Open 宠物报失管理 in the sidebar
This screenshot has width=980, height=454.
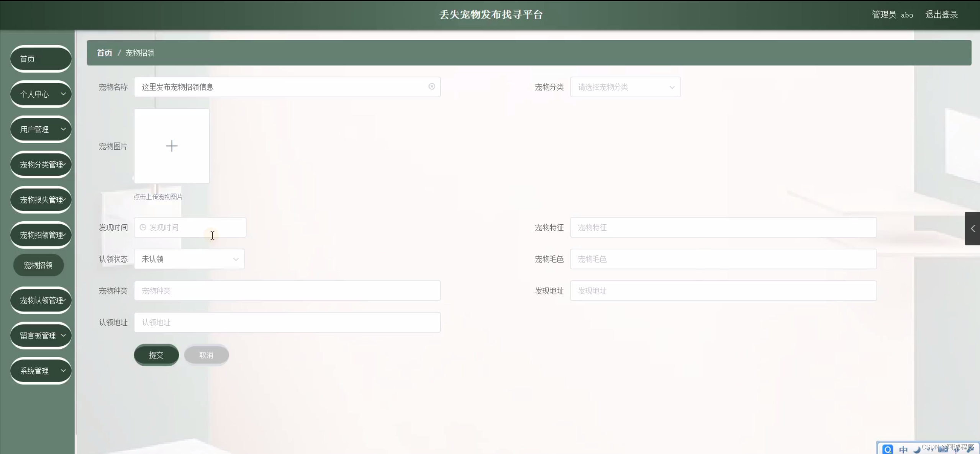[x=41, y=200]
